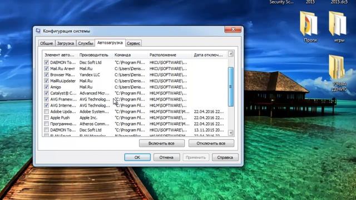Click the MailRuUpdater row's command path cell

click(130, 81)
